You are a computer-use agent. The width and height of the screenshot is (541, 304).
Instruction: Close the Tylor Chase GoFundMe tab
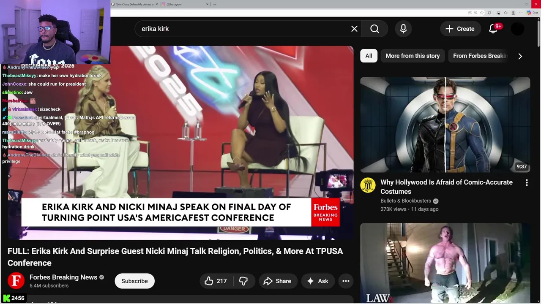click(x=157, y=4)
